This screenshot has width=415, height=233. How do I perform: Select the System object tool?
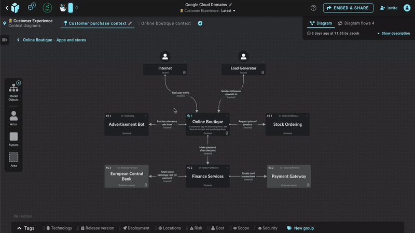(x=13, y=138)
